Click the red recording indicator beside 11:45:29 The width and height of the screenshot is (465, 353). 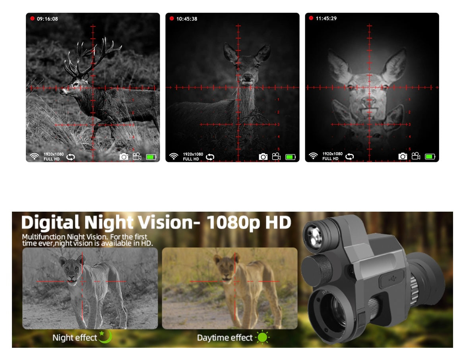(311, 19)
